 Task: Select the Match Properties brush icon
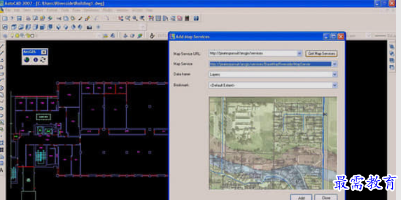80,18
